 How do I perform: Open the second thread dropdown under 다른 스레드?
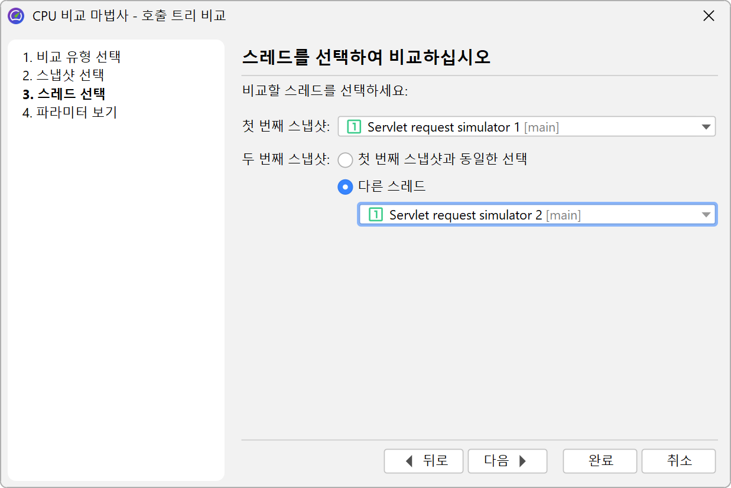[x=706, y=215]
